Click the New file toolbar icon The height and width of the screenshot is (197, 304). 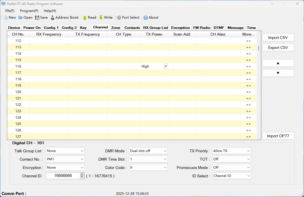point(6,18)
